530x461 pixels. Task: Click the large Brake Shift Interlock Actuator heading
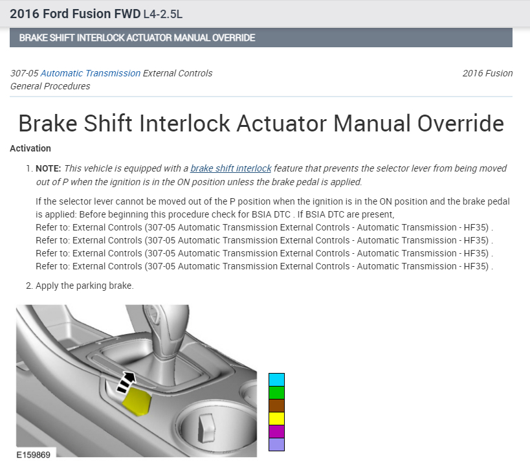click(x=261, y=123)
